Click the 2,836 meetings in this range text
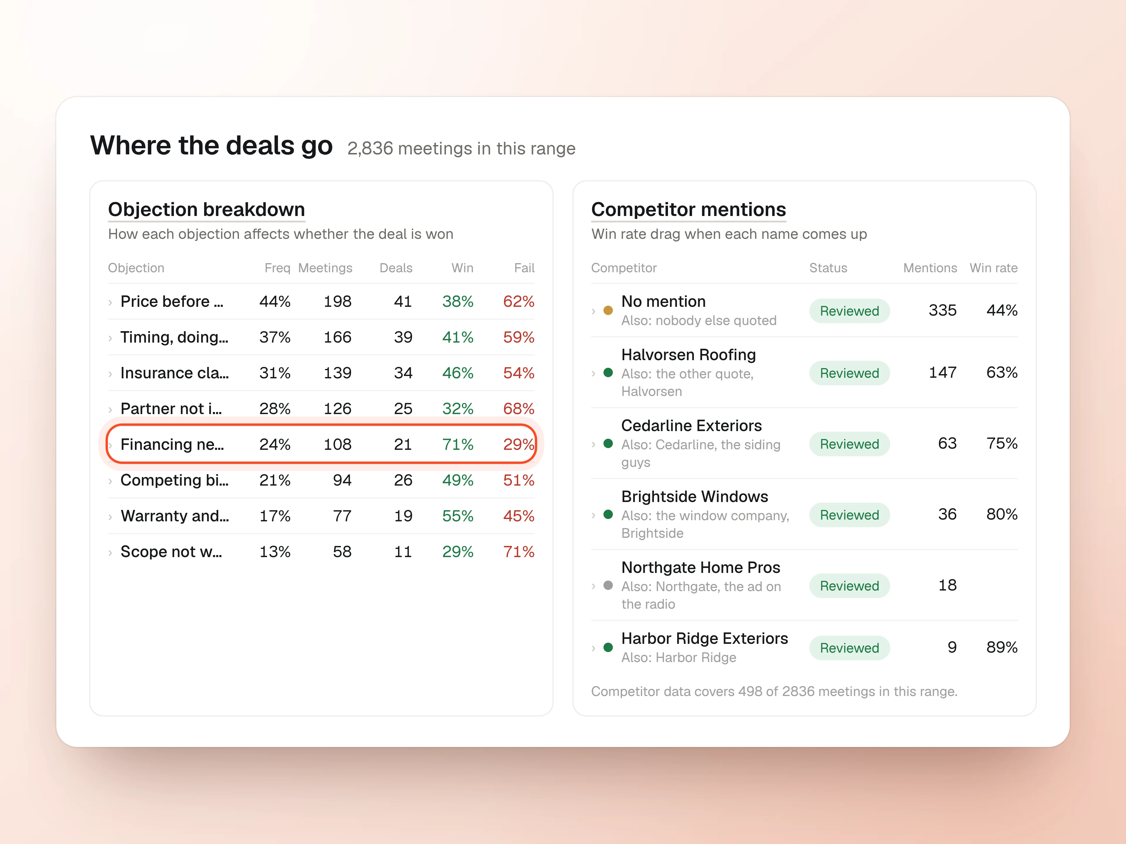This screenshot has height=844, width=1126. 461,149
